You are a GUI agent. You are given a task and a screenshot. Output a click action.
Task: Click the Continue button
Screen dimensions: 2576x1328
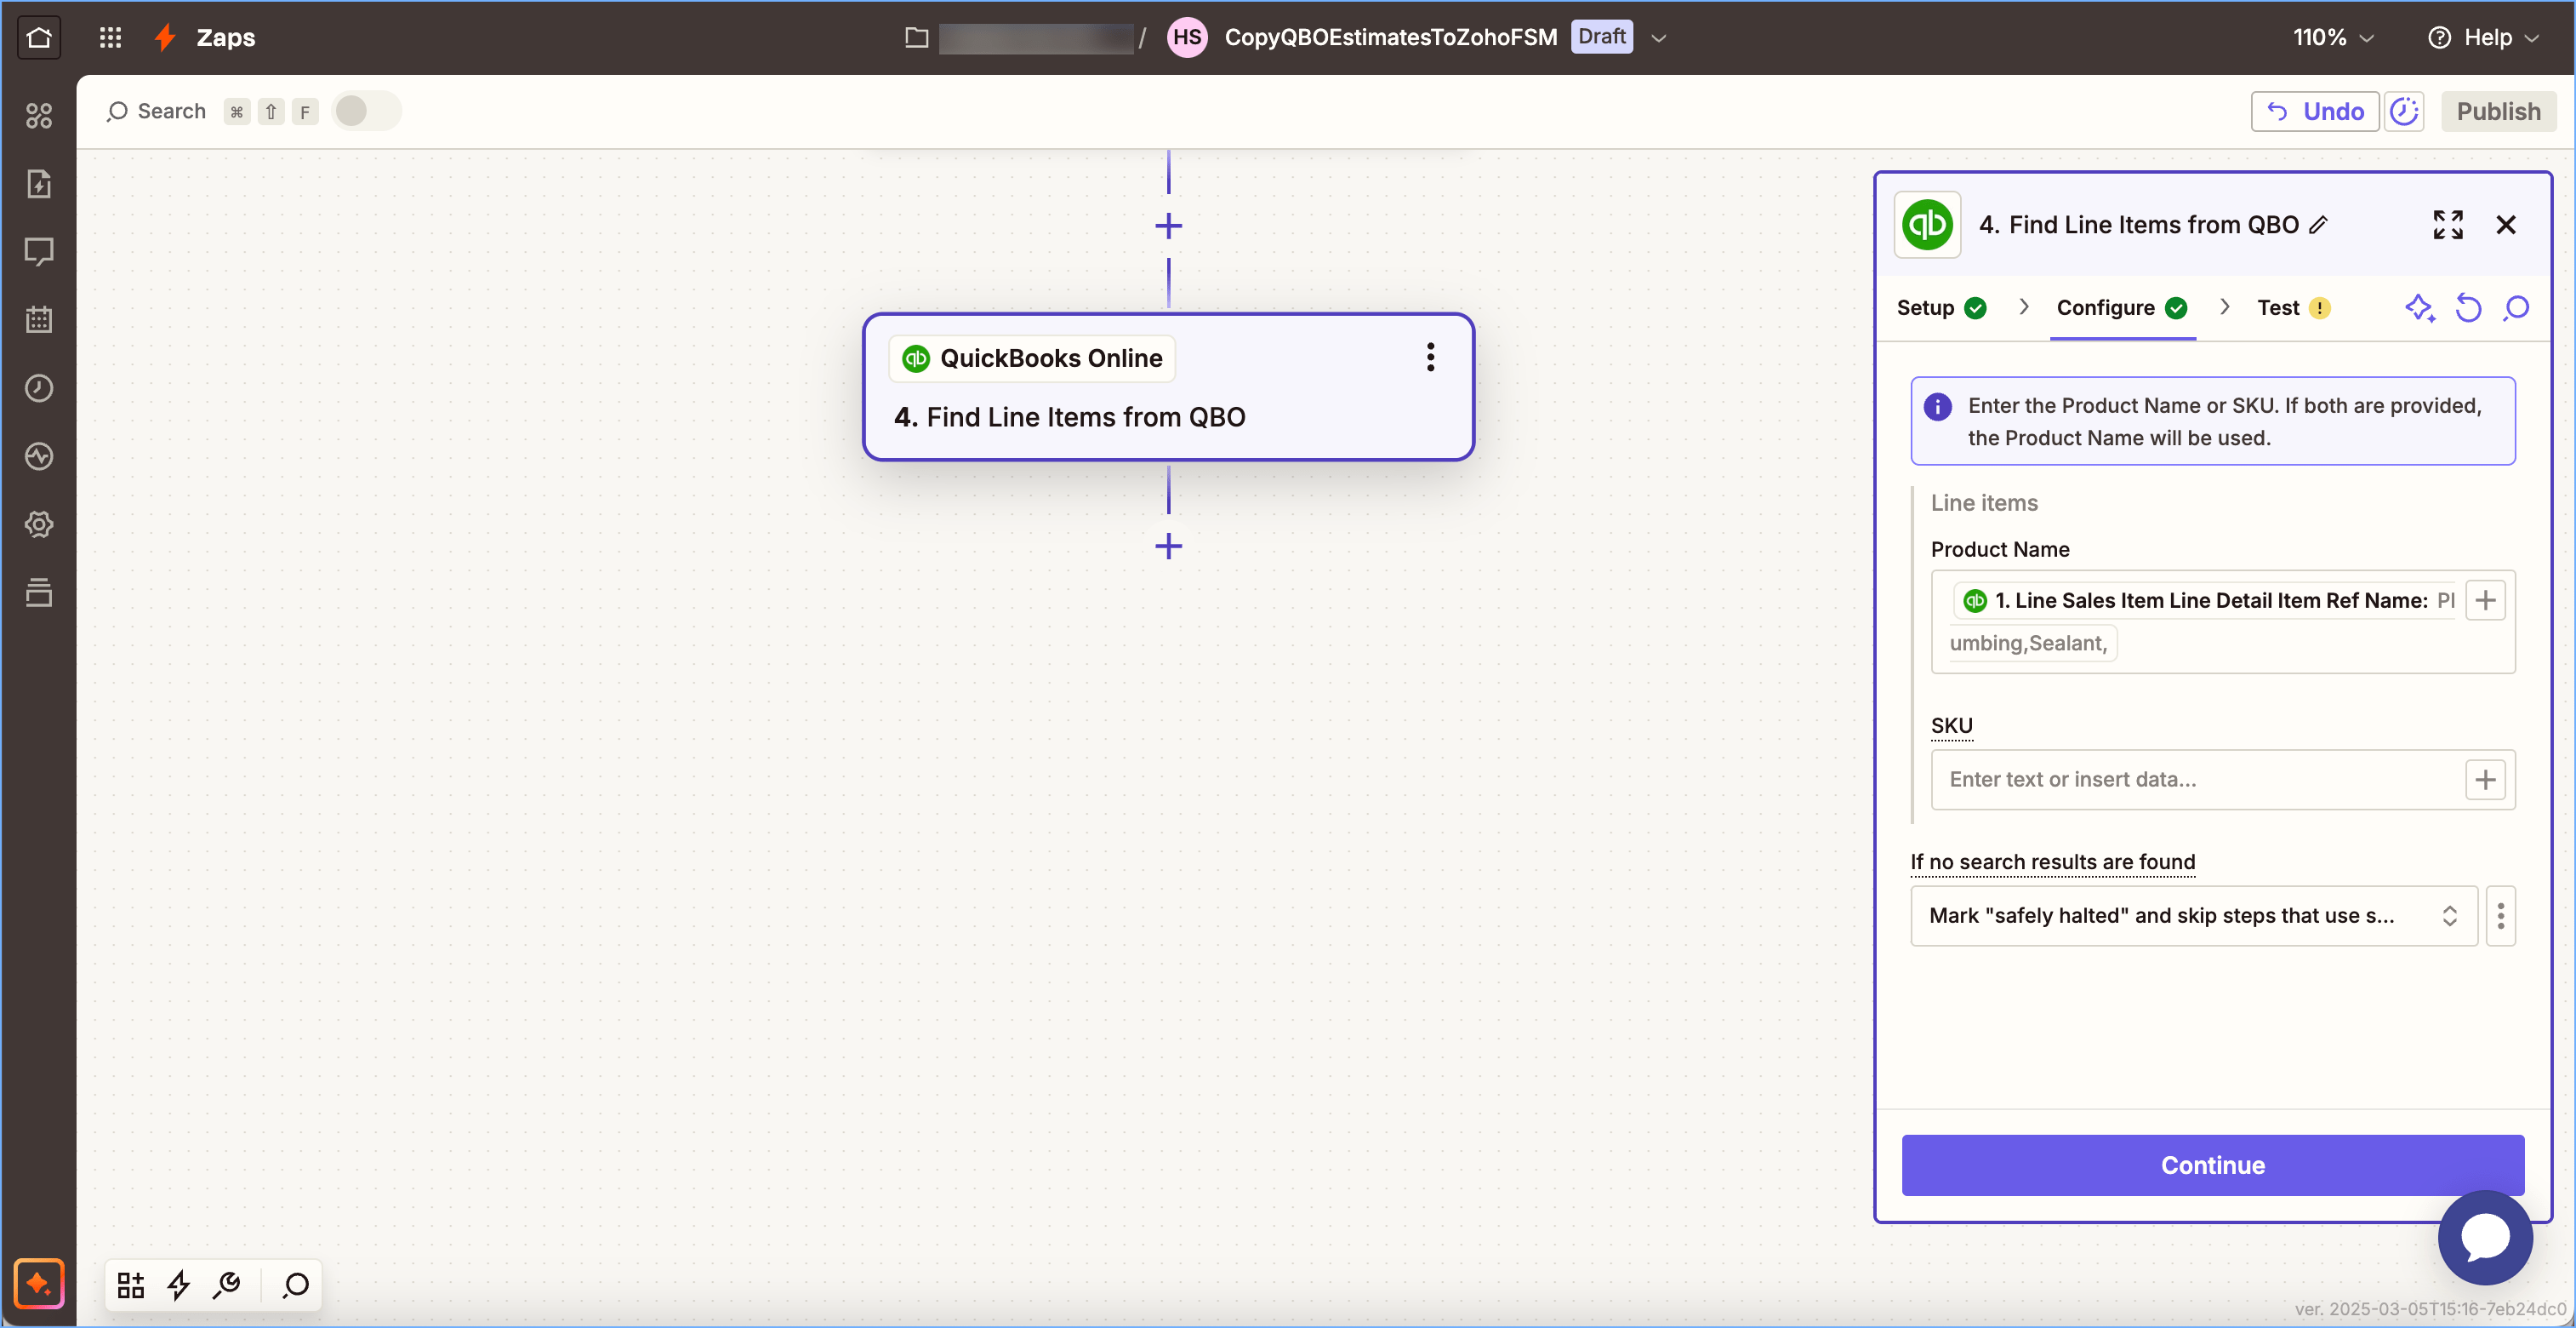coord(2212,1165)
